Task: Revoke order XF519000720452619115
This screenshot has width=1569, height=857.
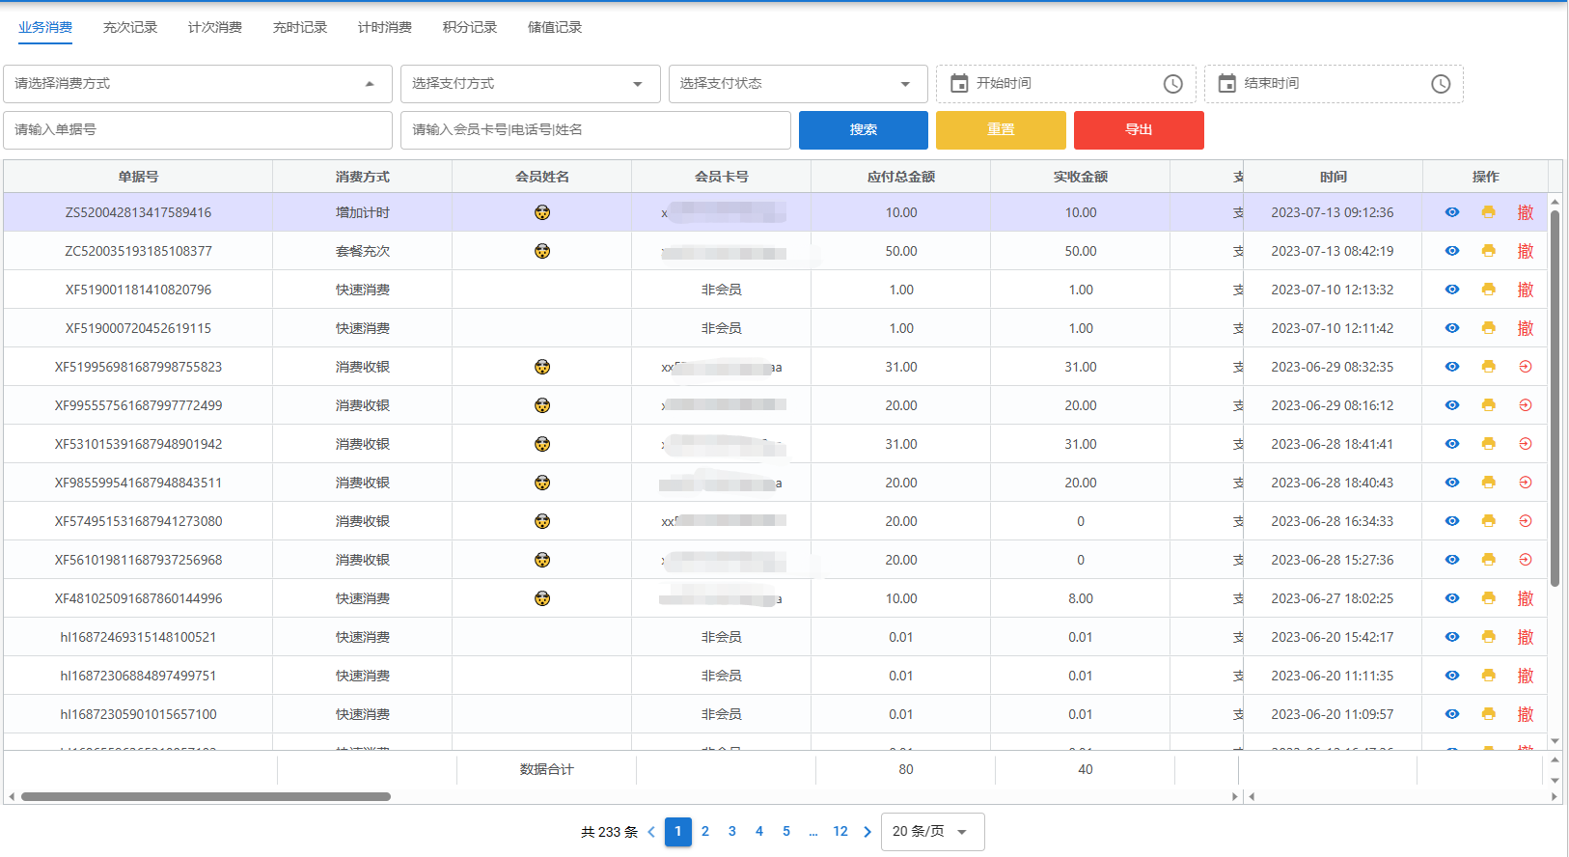Action: (1526, 328)
